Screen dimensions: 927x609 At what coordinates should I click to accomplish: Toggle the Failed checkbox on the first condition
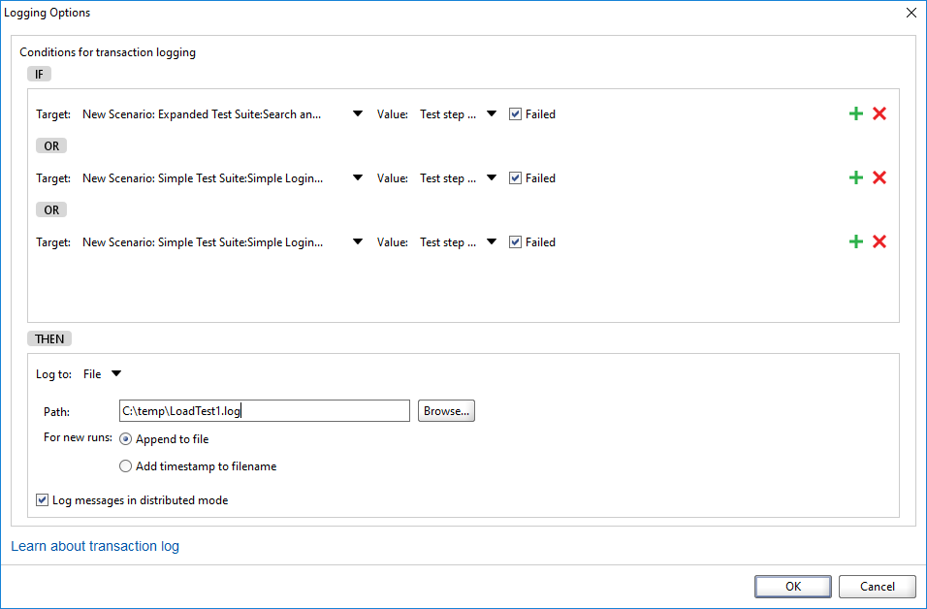pyautogui.click(x=515, y=113)
